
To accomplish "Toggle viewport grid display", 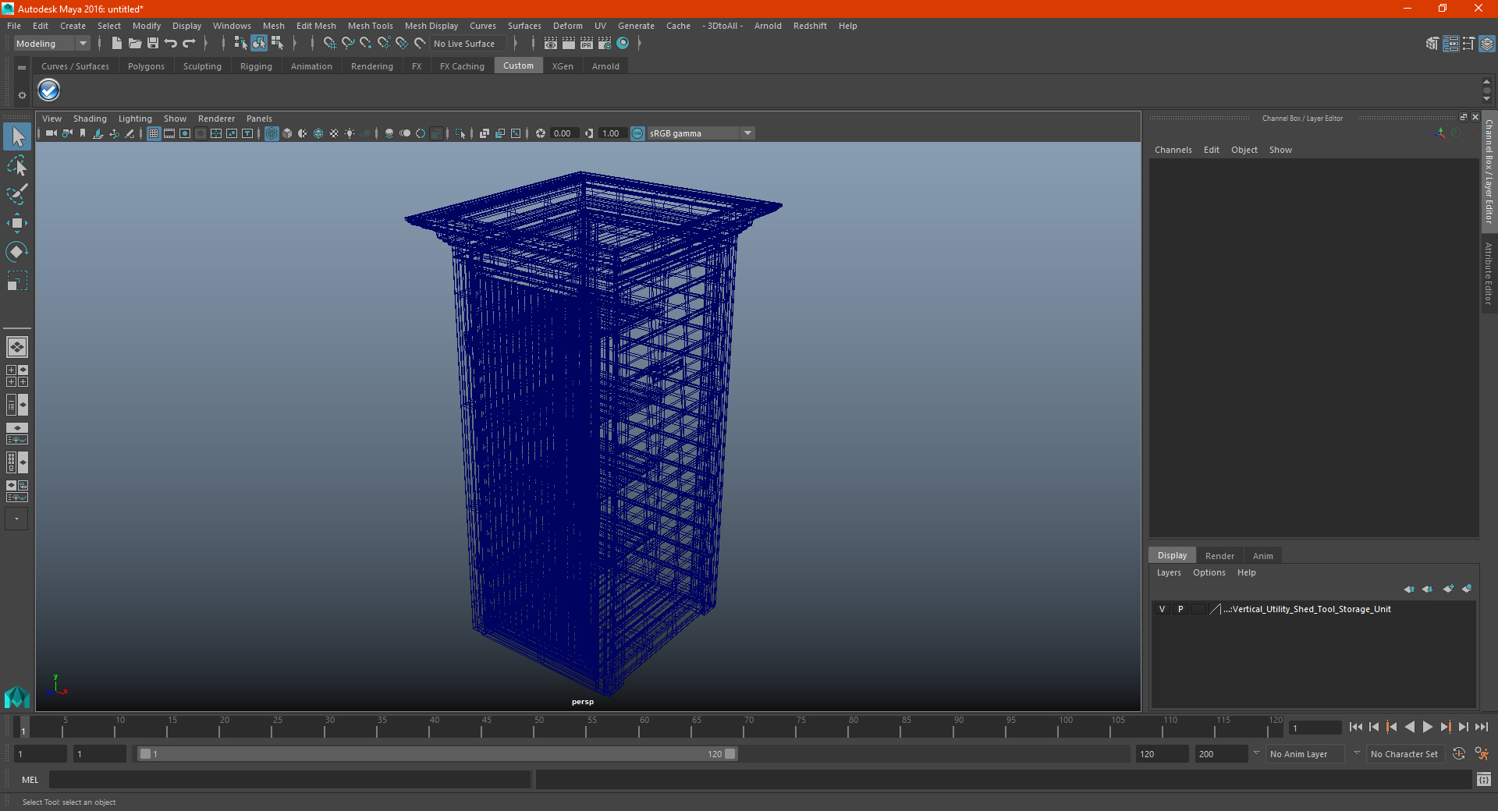I will (x=154, y=133).
